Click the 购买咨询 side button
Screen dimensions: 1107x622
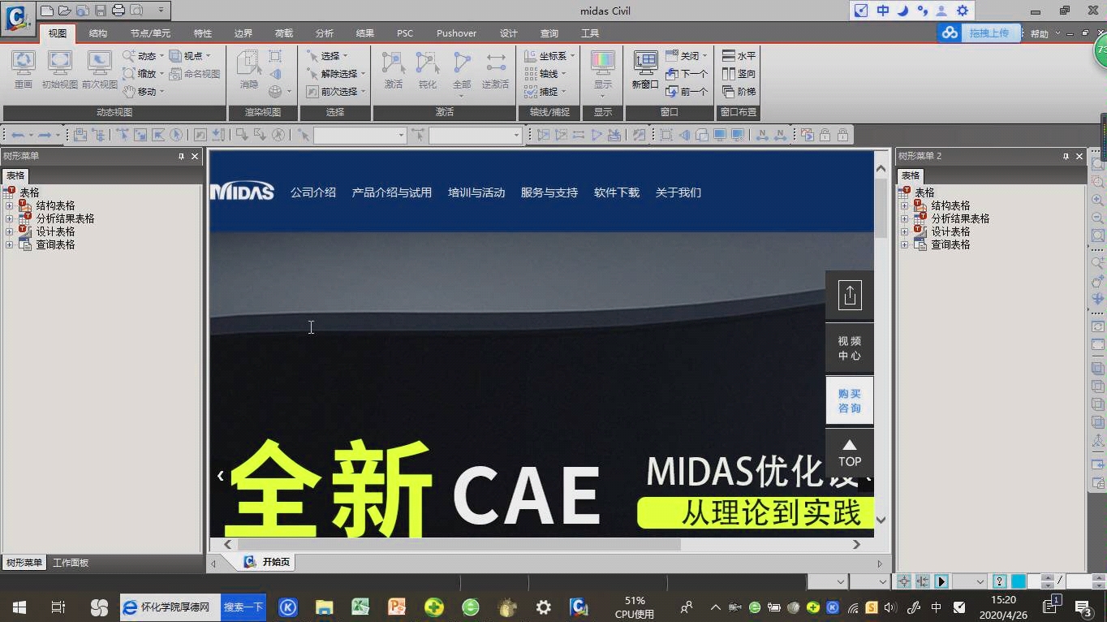pyautogui.click(x=850, y=400)
